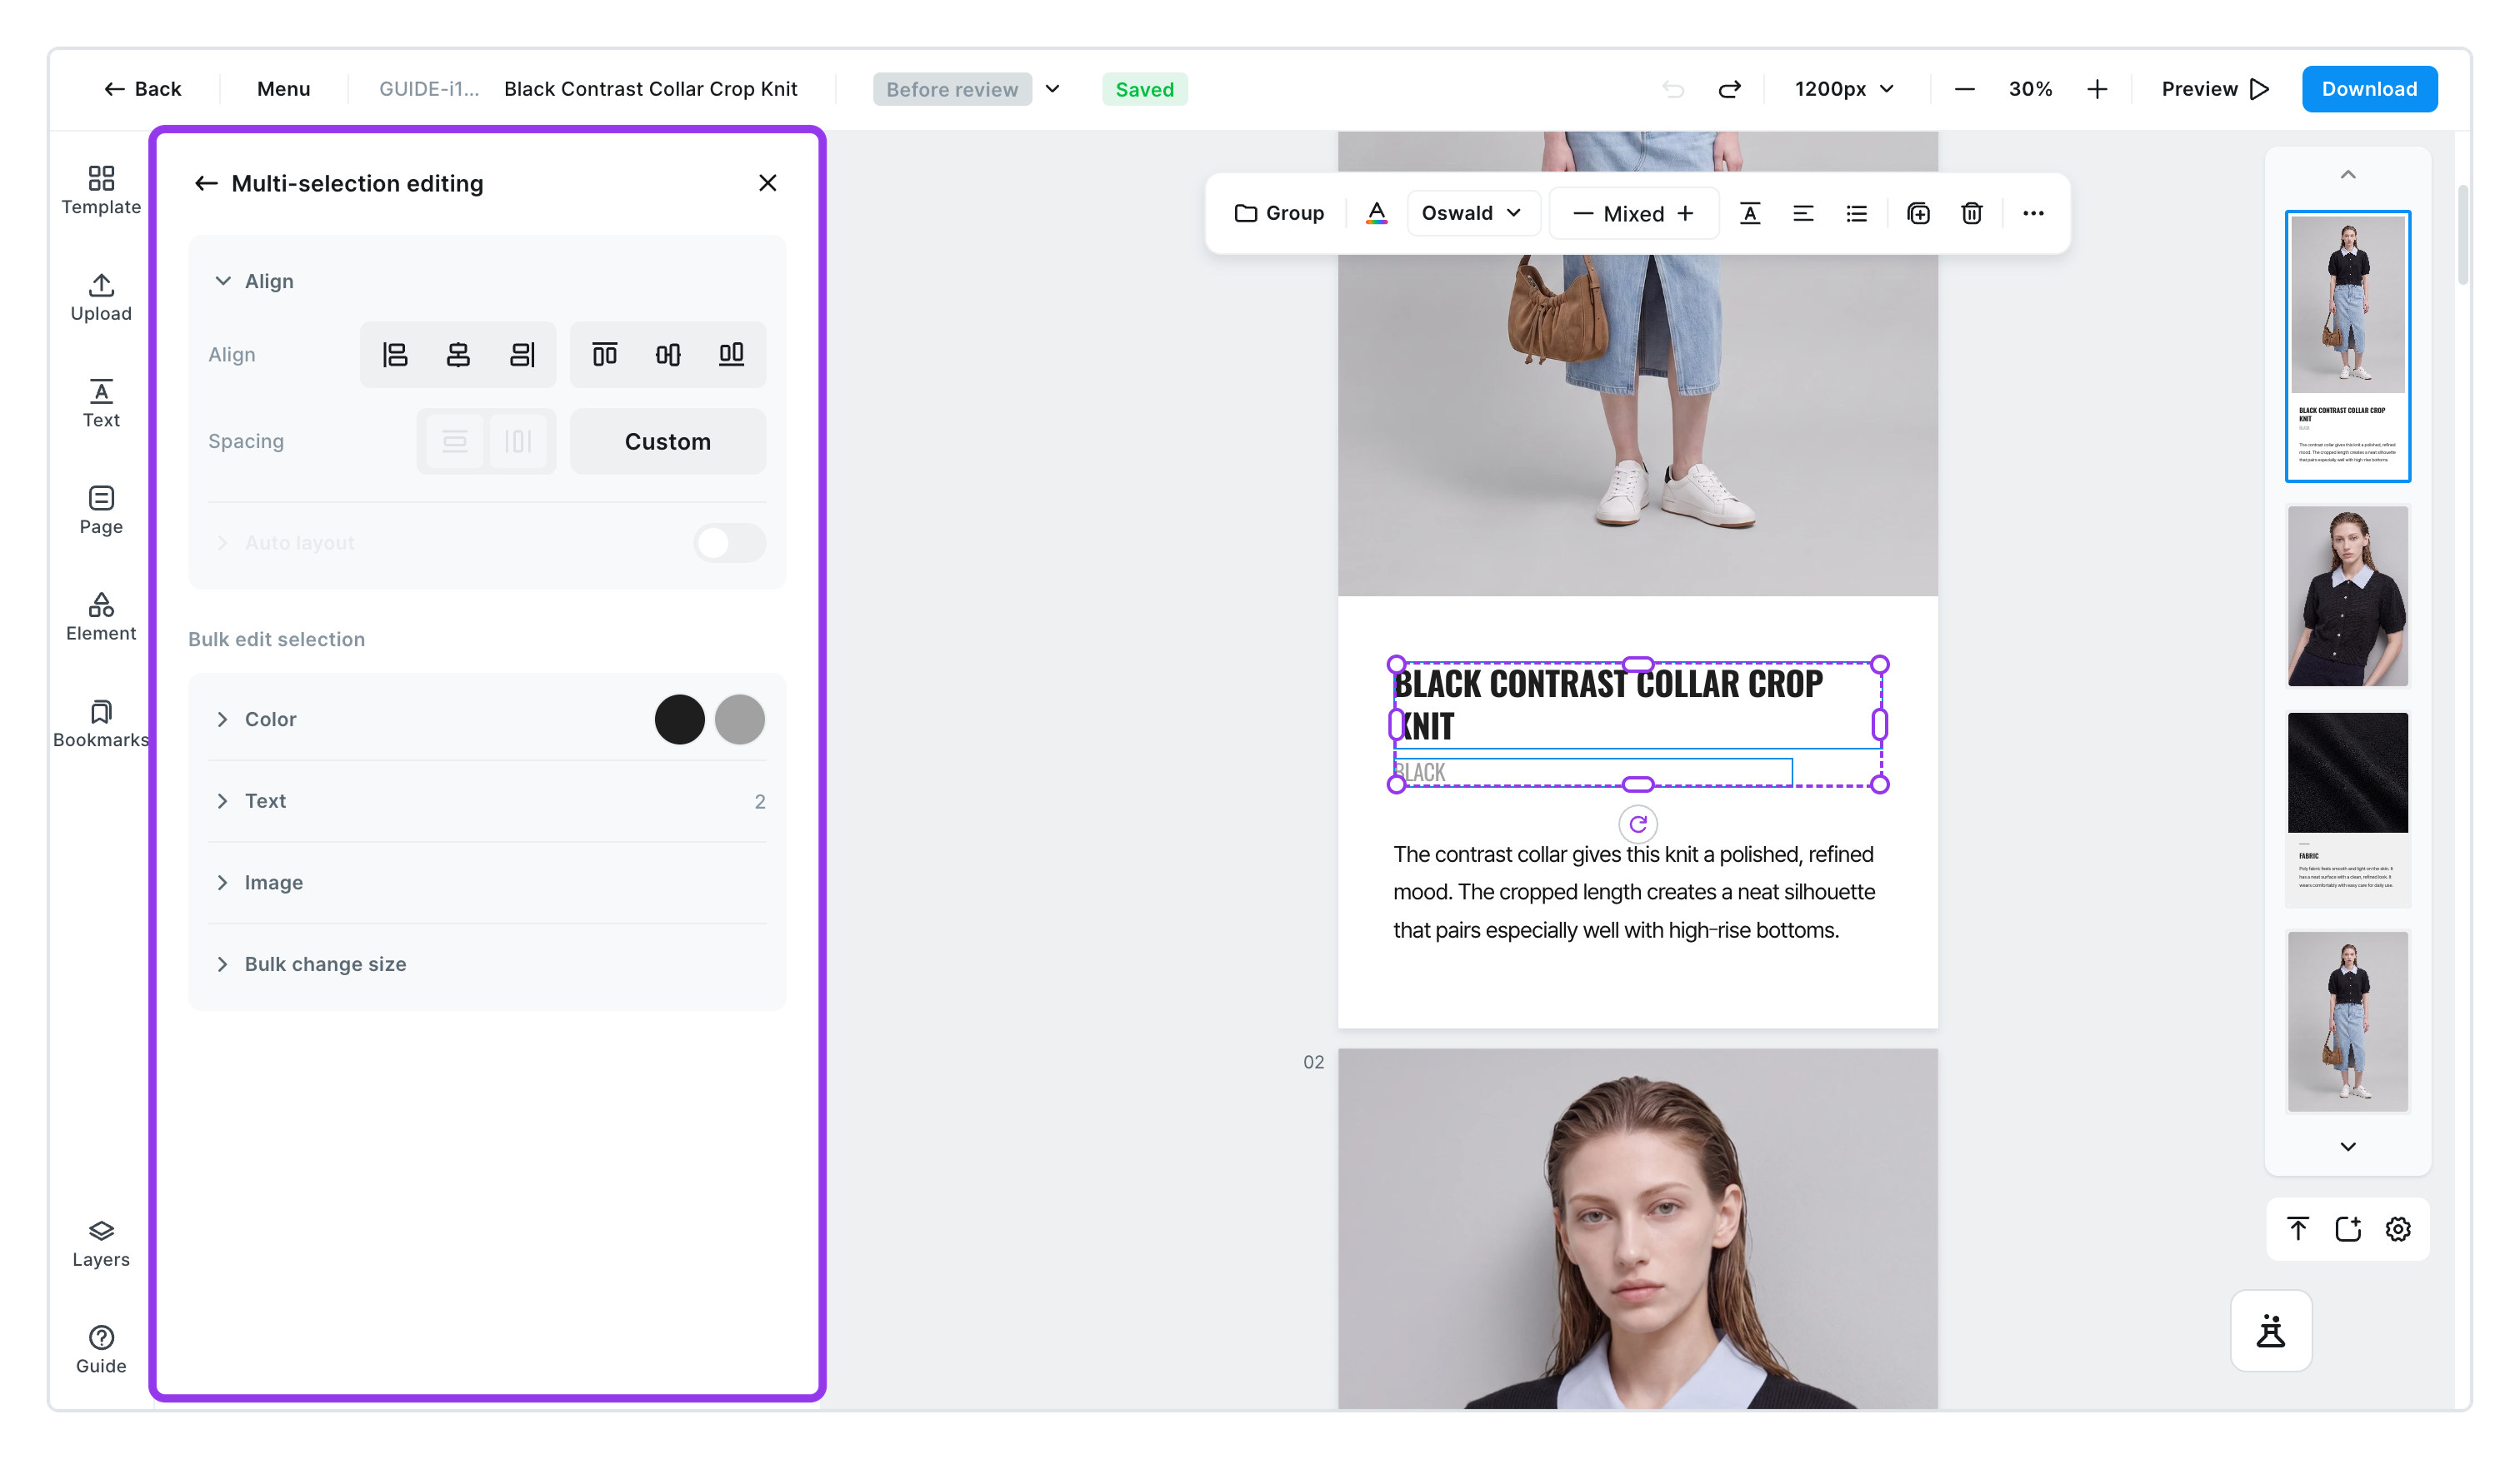
Task: Open the Element sidebar tab
Action: [101, 618]
